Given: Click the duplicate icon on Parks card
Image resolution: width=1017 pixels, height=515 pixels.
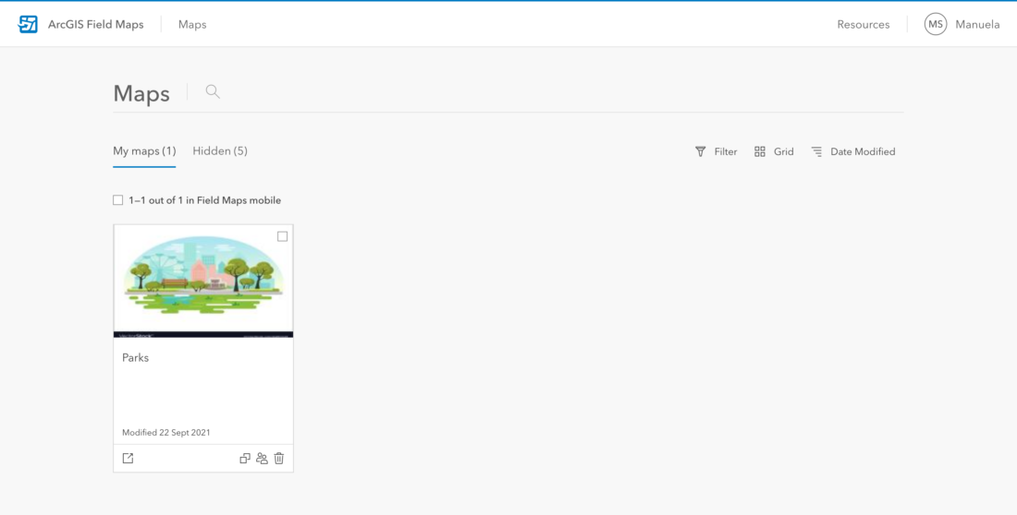Looking at the screenshot, I should (245, 458).
